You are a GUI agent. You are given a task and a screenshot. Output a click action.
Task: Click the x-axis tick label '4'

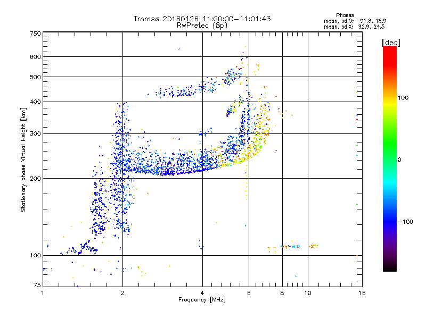[x=202, y=293]
